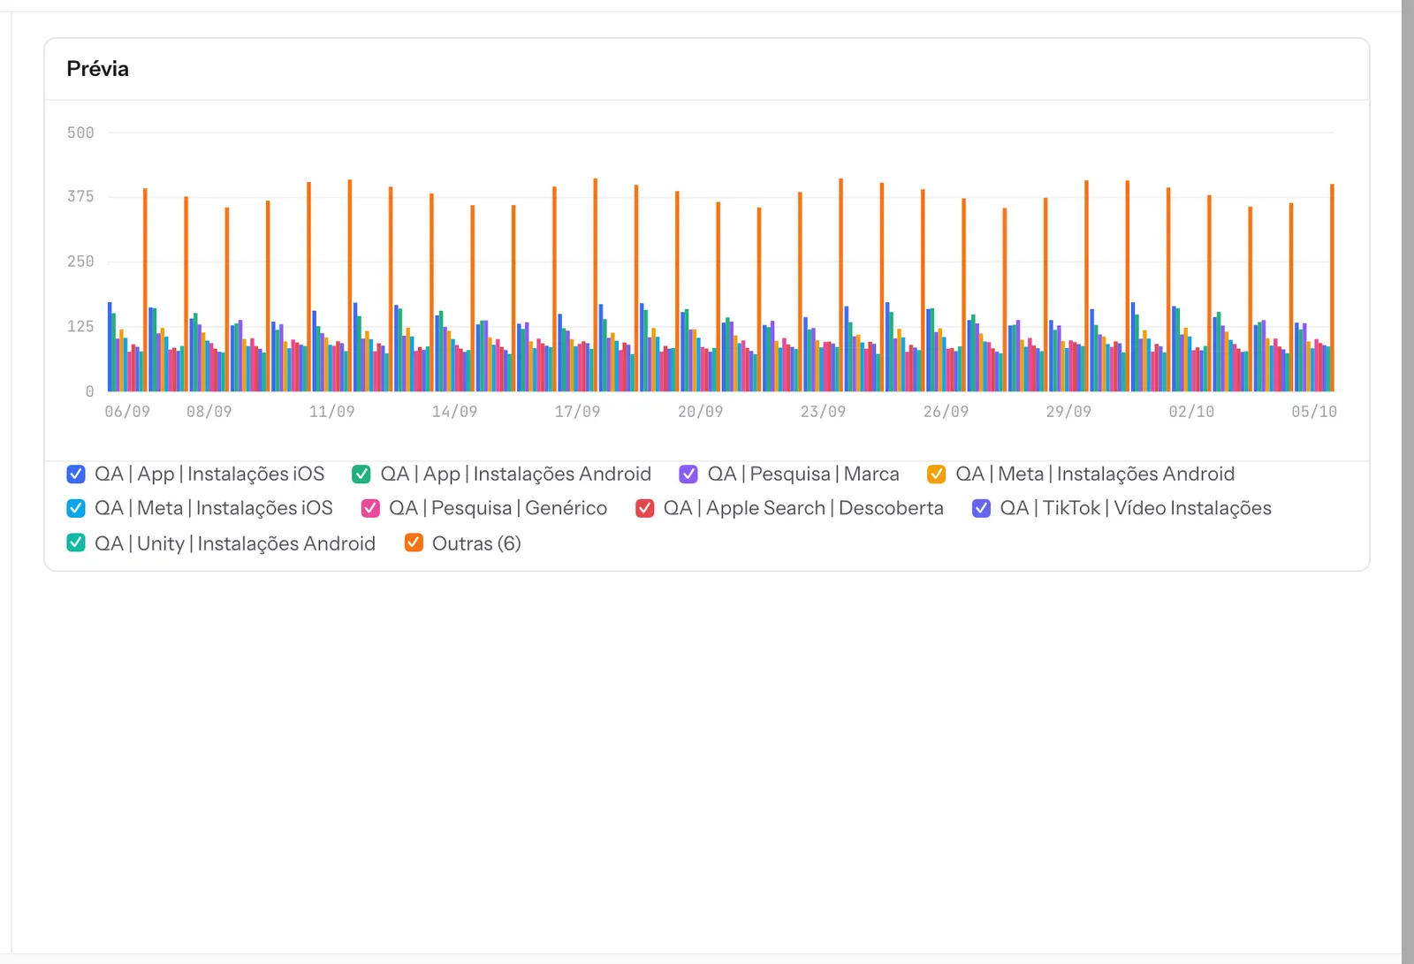The image size is (1414, 964).
Task: Disable QA | Pesquisa | Marca series
Action: pos(688,474)
